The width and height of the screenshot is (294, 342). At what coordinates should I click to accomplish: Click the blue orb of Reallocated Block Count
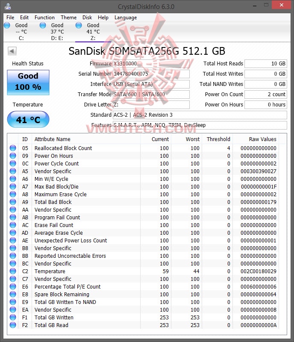click(13, 148)
